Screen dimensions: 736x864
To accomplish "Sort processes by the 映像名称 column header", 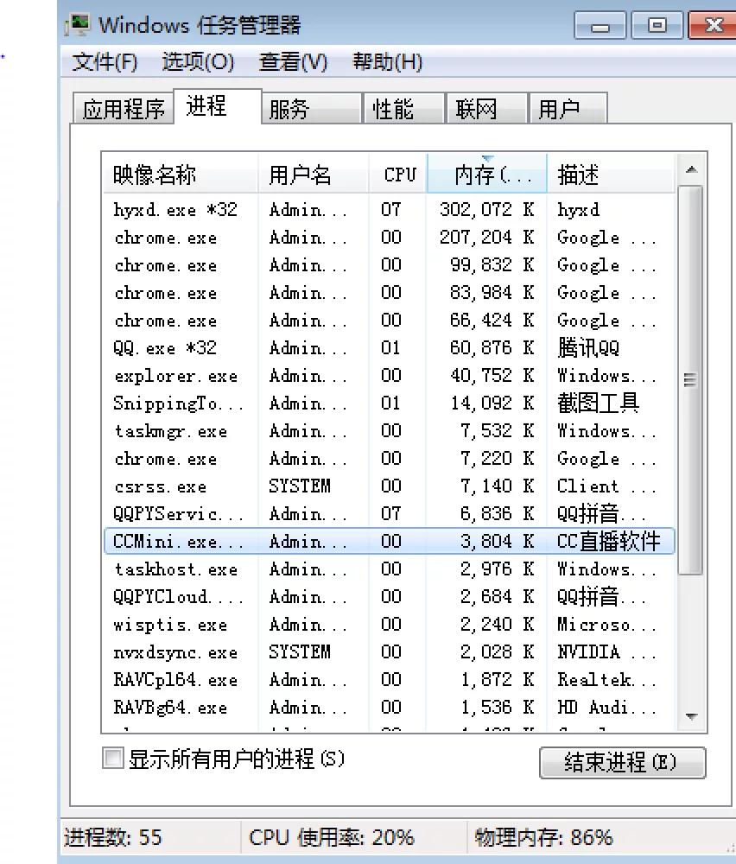I will click(x=155, y=174).
